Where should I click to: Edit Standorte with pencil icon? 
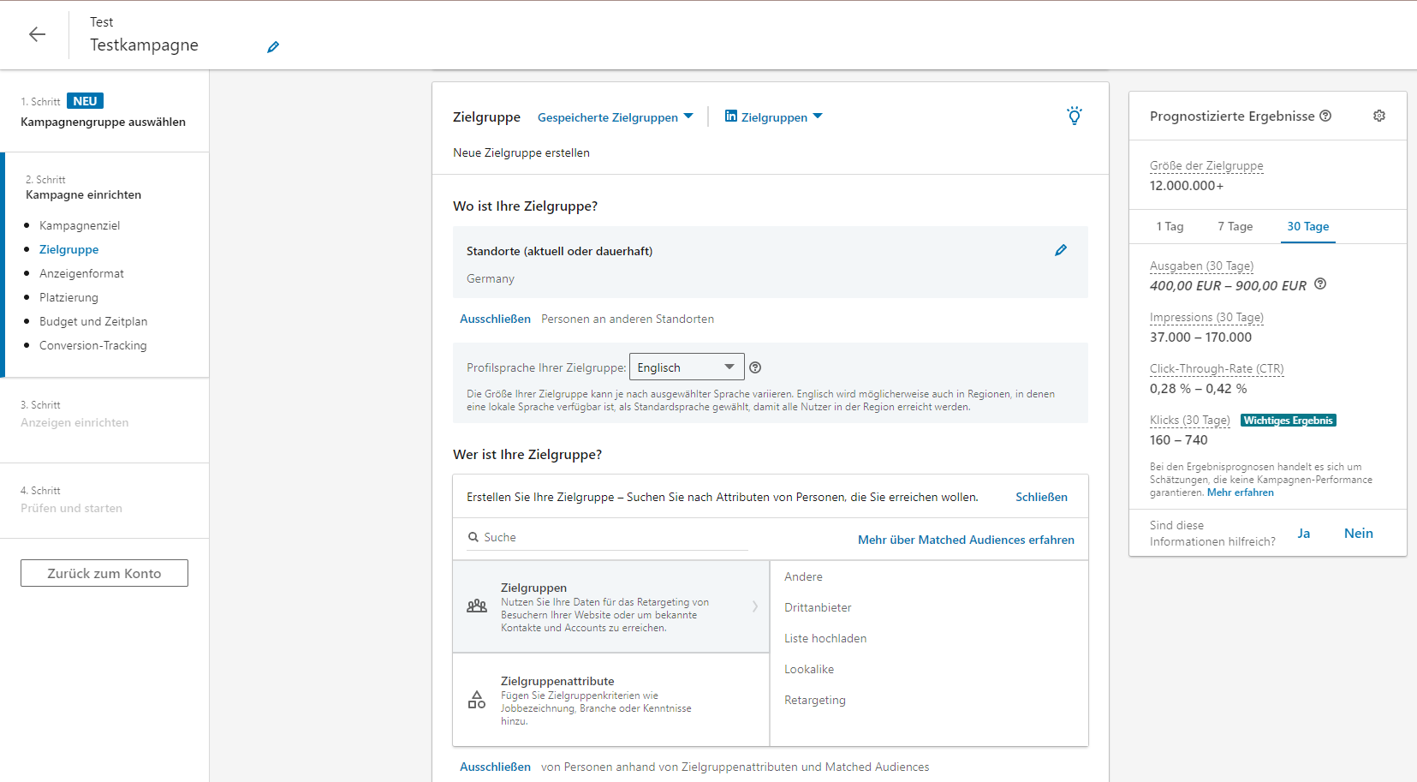[x=1061, y=250]
